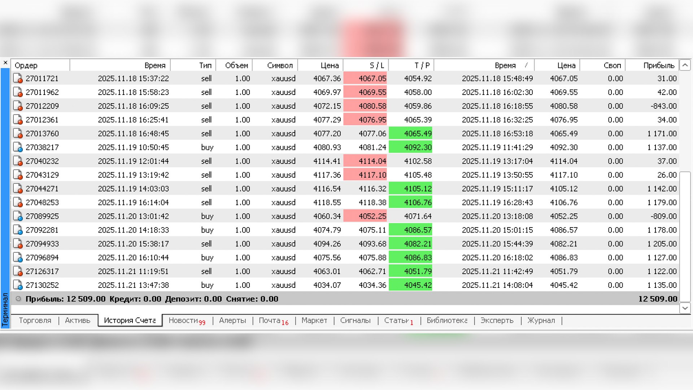This screenshot has height=390, width=693.
Task: Open the Торговля tab
Action: (35, 320)
